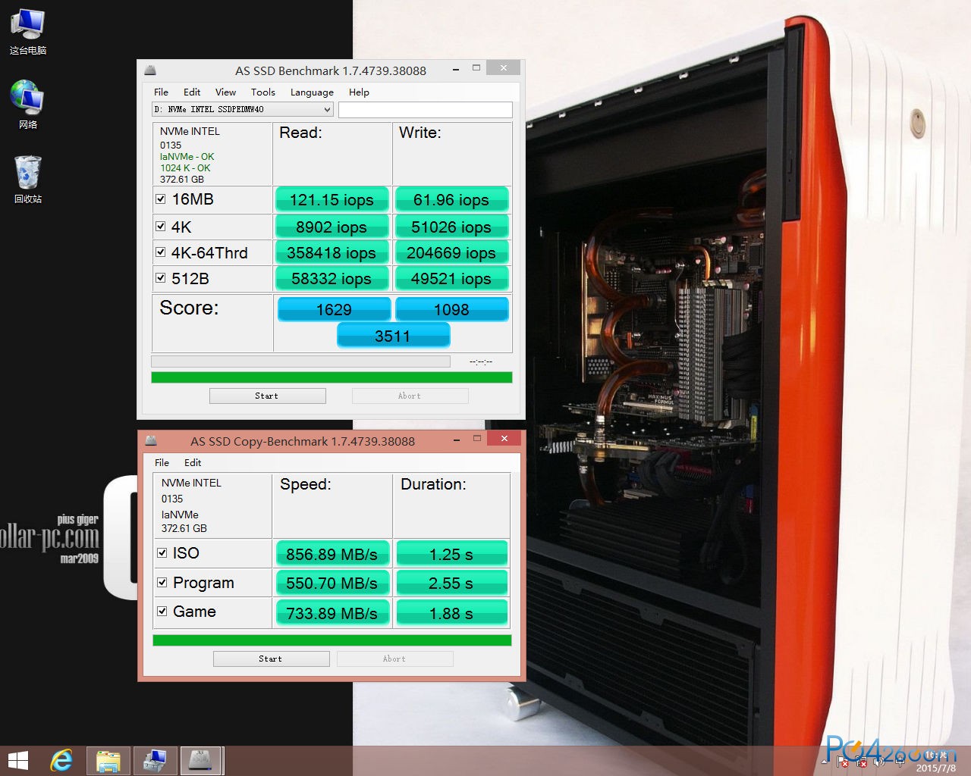Click Program speed 550.70 MB/s

click(x=332, y=584)
